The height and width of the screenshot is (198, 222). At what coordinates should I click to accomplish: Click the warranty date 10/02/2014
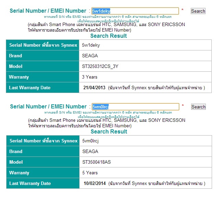[x=95, y=183]
